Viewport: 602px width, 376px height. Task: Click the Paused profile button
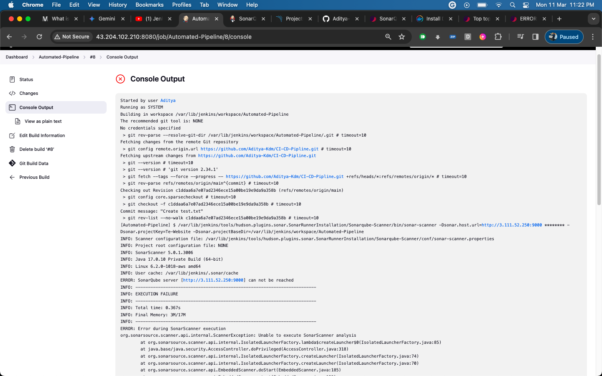click(564, 37)
